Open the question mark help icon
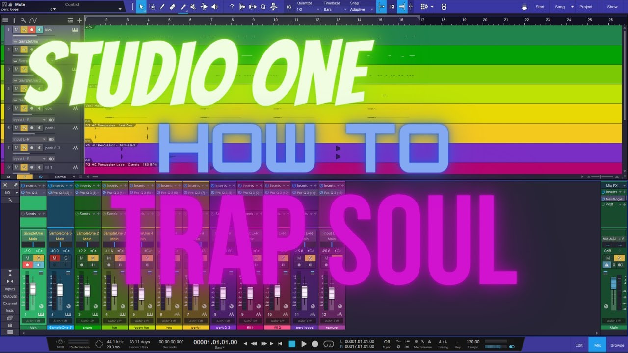This screenshot has height=353, width=628. [x=232, y=7]
